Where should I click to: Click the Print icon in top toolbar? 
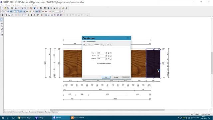16,8
